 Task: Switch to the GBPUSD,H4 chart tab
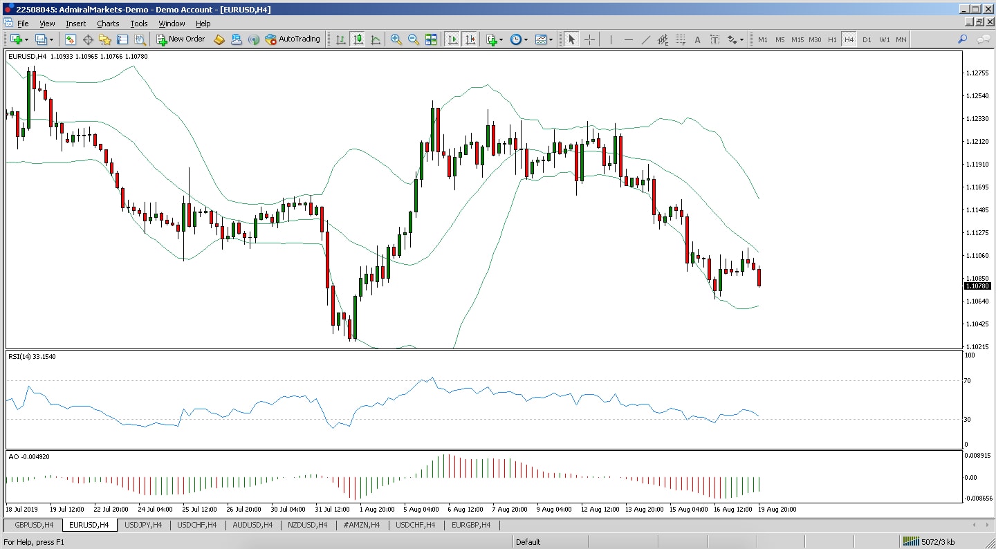(x=34, y=525)
